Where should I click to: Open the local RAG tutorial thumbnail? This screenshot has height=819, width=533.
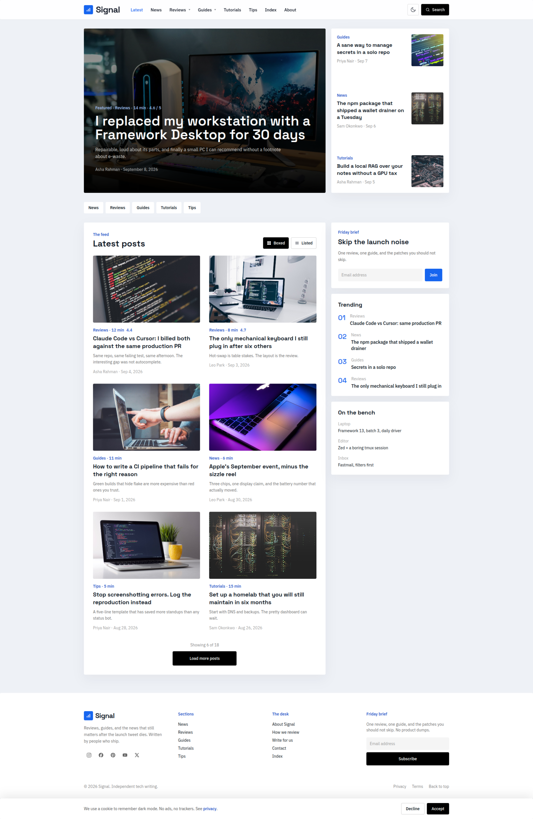click(x=427, y=171)
